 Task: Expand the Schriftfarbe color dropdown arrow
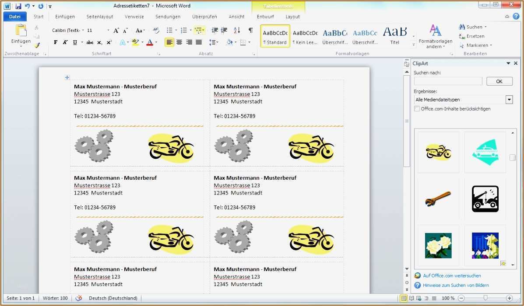(156, 42)
